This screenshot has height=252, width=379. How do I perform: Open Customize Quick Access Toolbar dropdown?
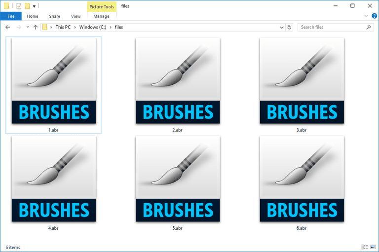pos(35,6)
